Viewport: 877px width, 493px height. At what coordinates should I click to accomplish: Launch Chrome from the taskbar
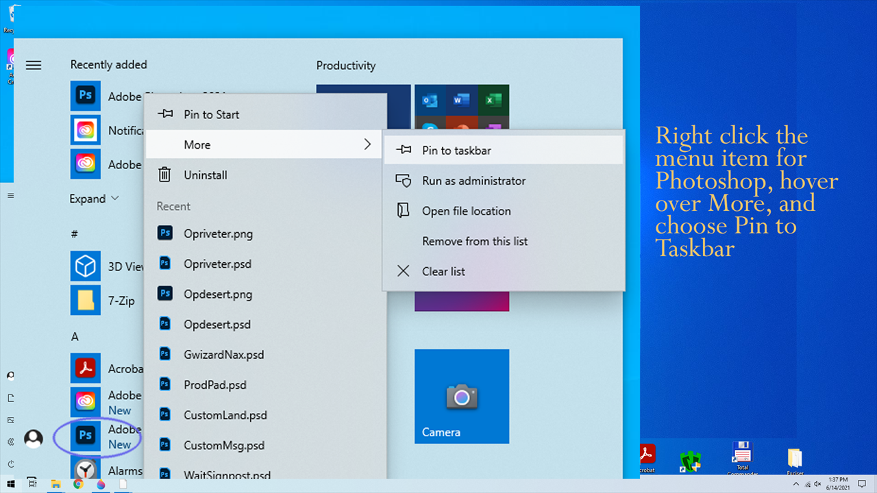point(78,484)
